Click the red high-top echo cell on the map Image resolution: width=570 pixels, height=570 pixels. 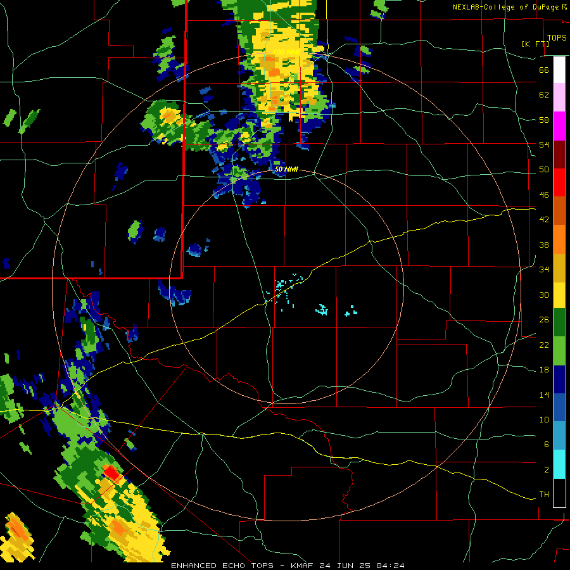[111, 473]
